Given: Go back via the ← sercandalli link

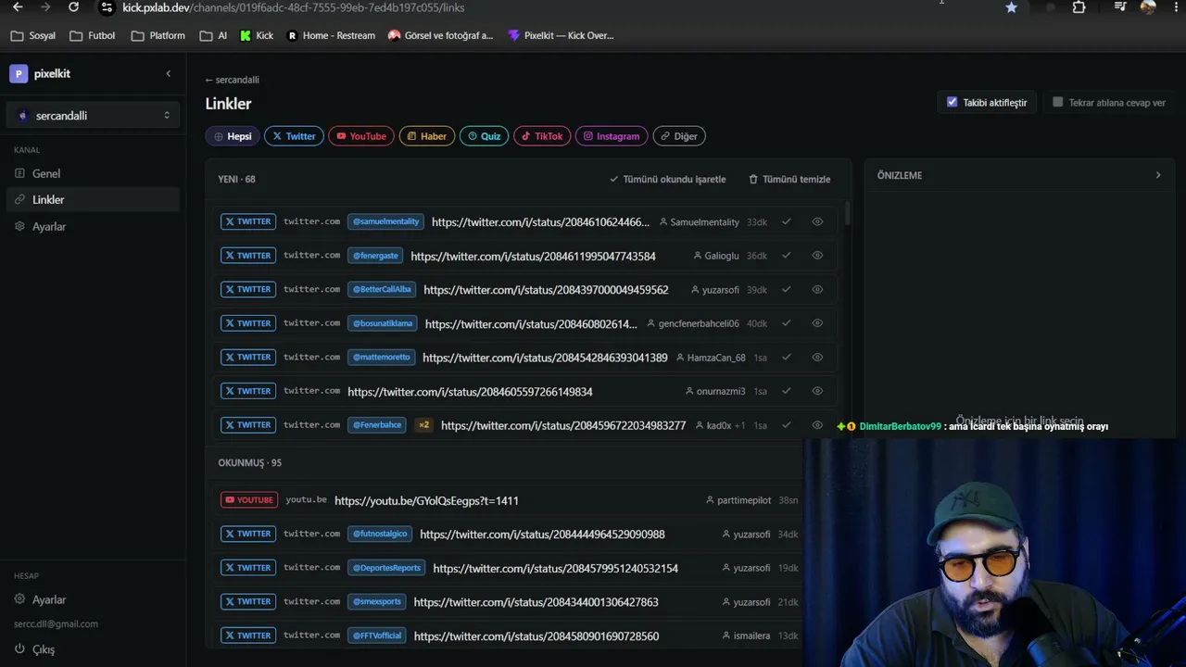Looking at the screenshot, I should [x=233, y=80].
